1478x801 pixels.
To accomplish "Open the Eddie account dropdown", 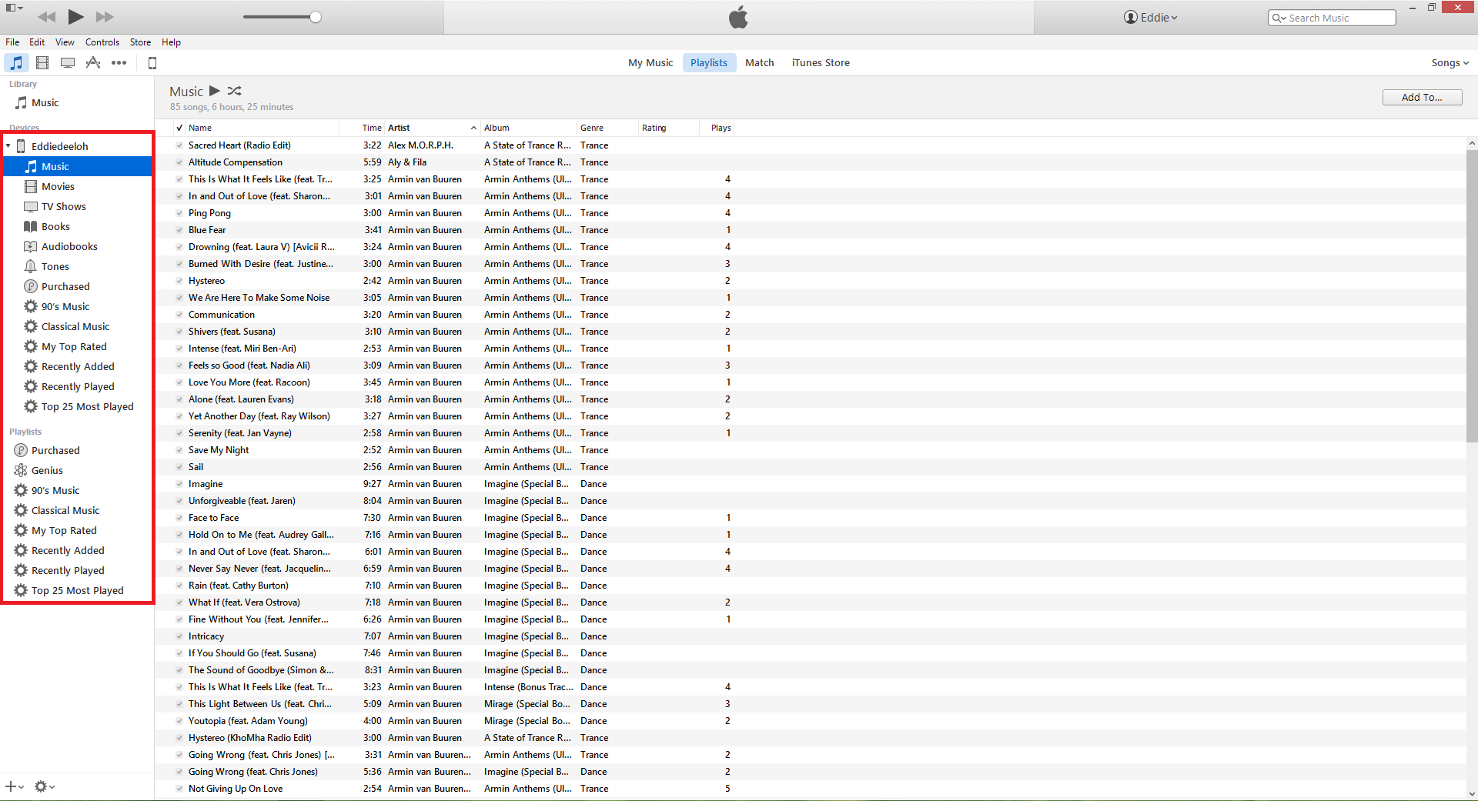I will [1151, 17].
